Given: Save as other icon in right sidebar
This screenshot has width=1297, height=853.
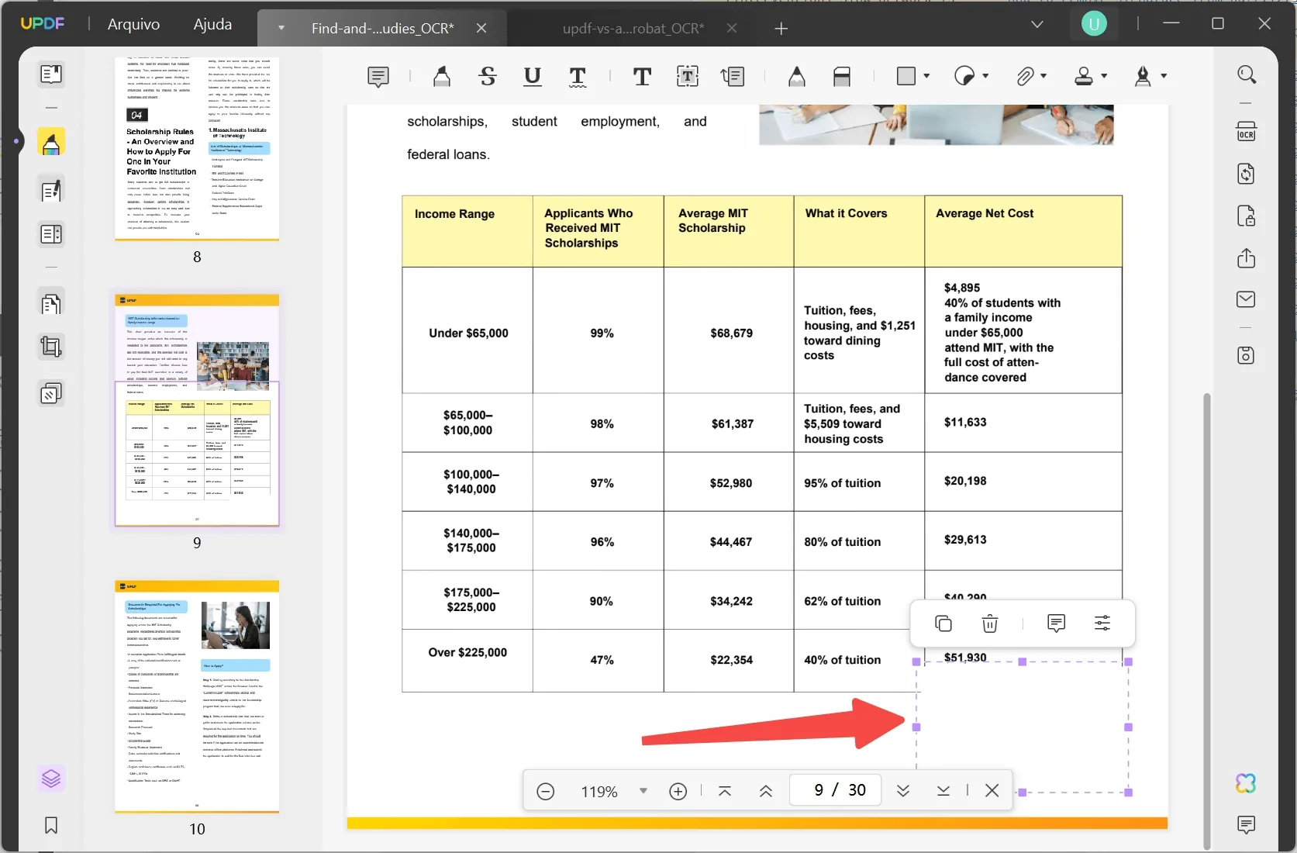Looking at the screenshot, I should pyautogui.click(x=1247, y=355).
